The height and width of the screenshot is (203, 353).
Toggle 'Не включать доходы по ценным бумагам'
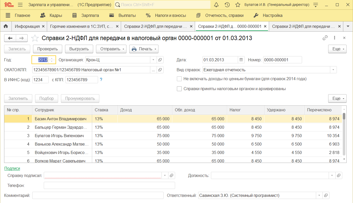(179, 79)
